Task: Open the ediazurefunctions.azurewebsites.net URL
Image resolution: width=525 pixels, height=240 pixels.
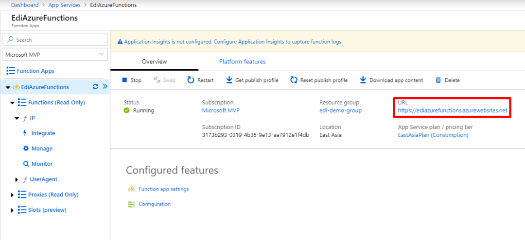Action: tap(453, 111)
